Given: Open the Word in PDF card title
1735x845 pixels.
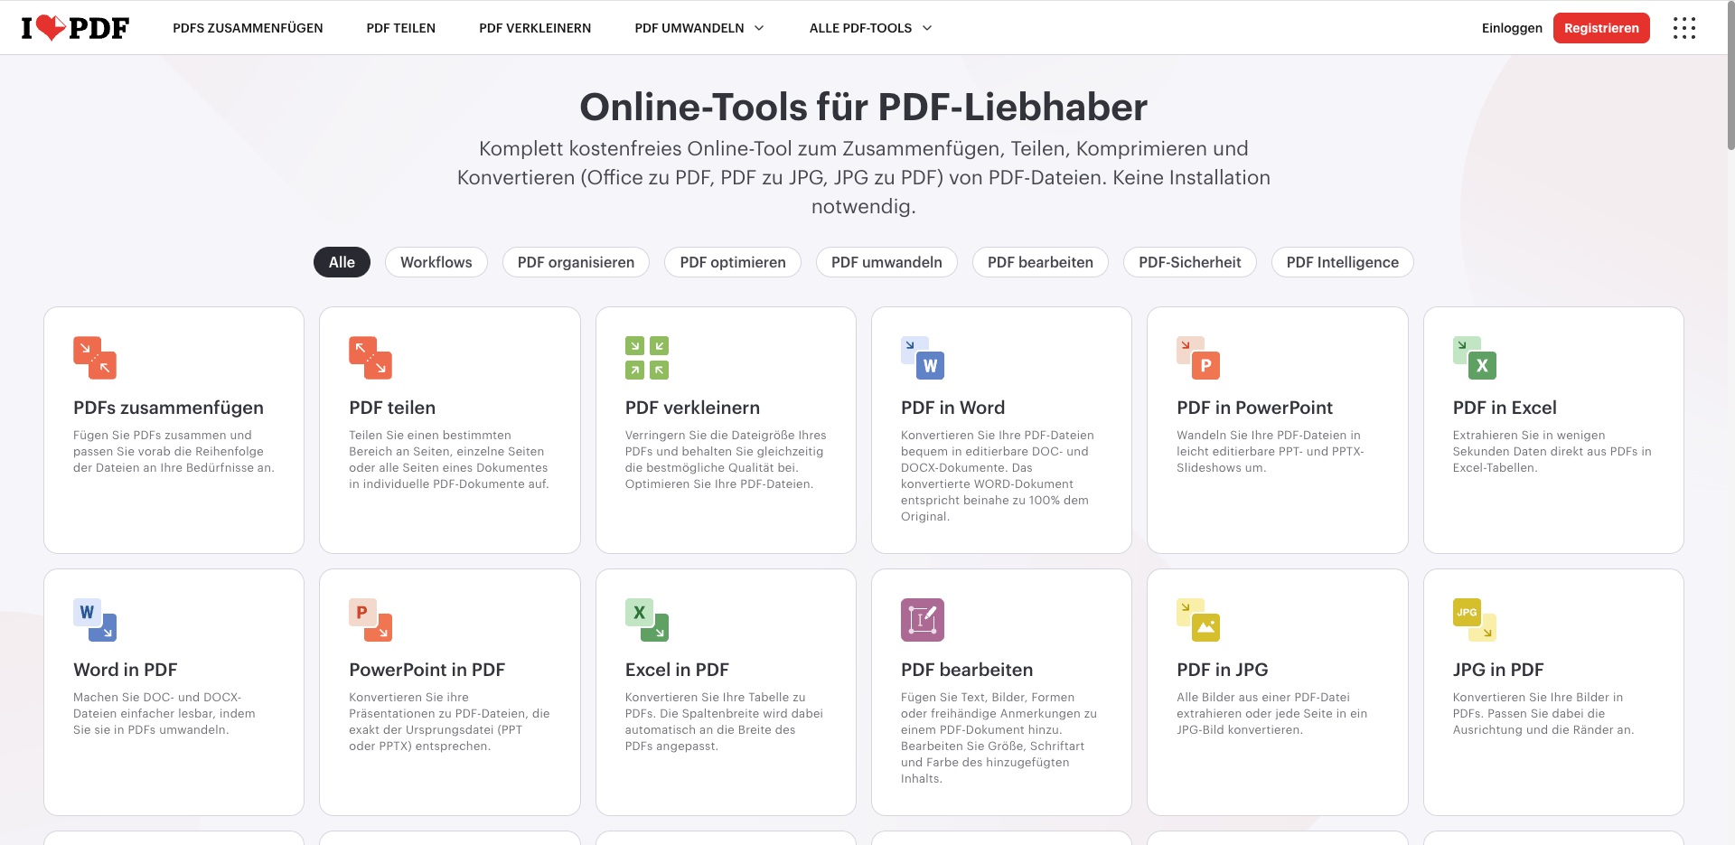Looking at the screenshot, I should [125, 670].
